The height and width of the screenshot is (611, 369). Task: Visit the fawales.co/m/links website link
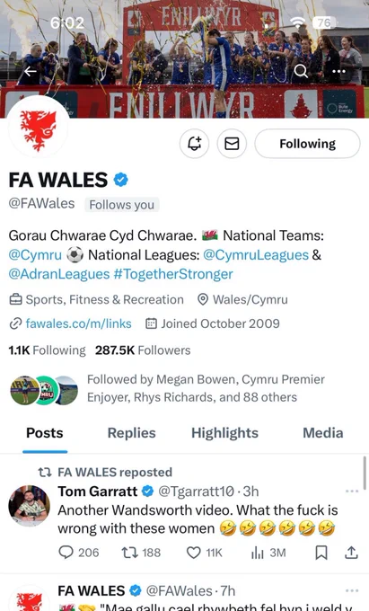(x=78, y=323)
